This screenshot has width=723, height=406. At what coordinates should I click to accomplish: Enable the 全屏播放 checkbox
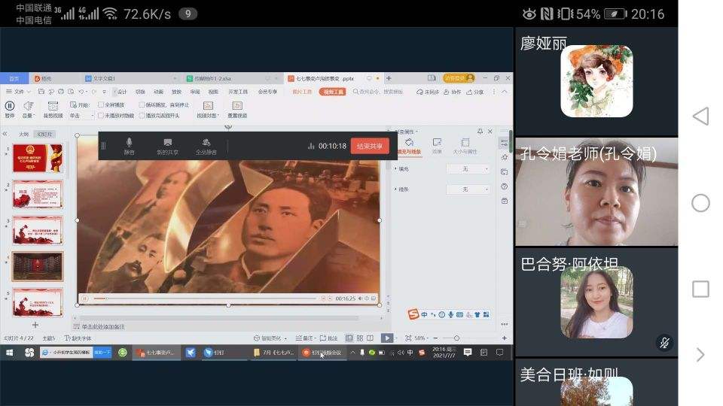[102, 105]
